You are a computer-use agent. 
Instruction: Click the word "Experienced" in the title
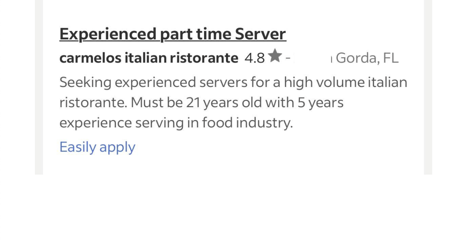click(108, 34)
